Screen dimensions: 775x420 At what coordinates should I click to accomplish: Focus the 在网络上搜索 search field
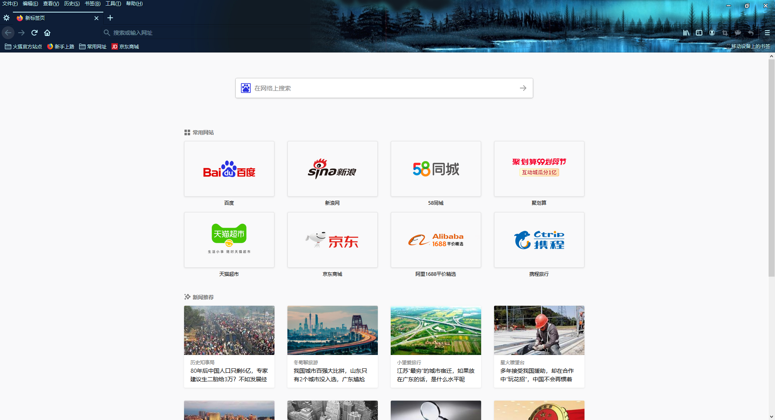(x=384, y=88)
